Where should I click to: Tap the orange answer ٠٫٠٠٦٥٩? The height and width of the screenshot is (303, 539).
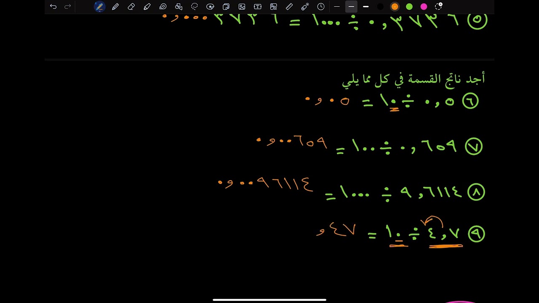point(292,143)
